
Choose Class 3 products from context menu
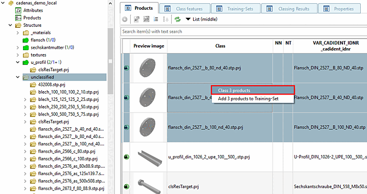pos(253,91)
